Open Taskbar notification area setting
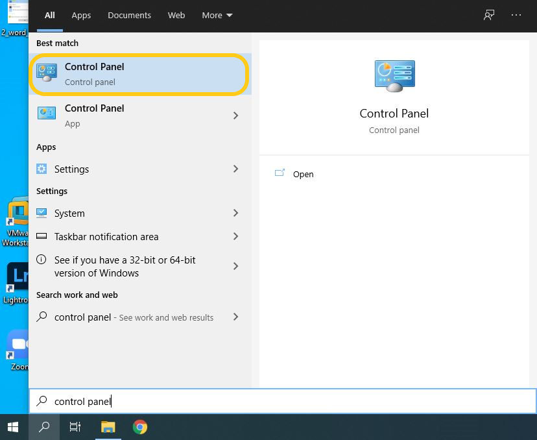 point(139,236)
